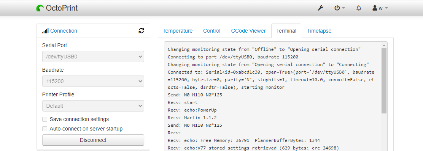Collapse the Connection panel header link
Image resolution: width=423 pixels, height=151 pixels.
(64, 31)
